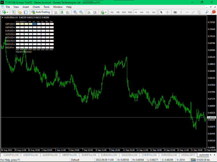Switch to the EURJPYm,H4 chart tab
Image resolution: width=217 pixels, height=162 pixels.
tap(89, 155)
